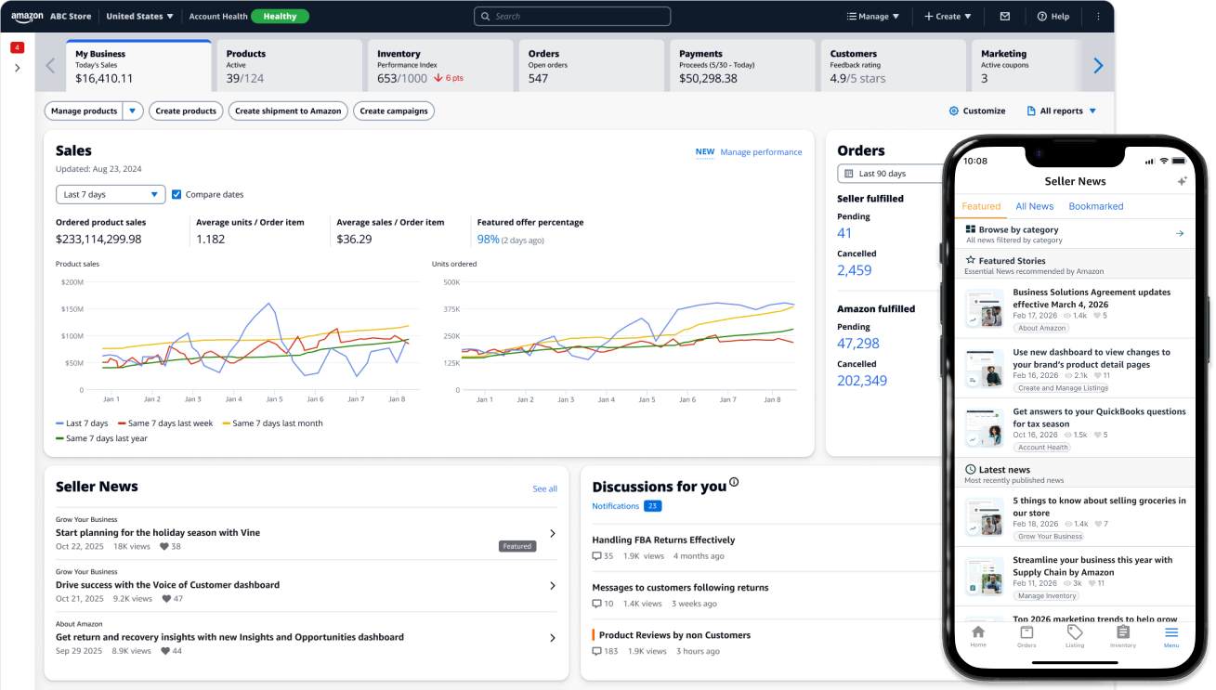Click See all link in Seller News

click(545, 488)
